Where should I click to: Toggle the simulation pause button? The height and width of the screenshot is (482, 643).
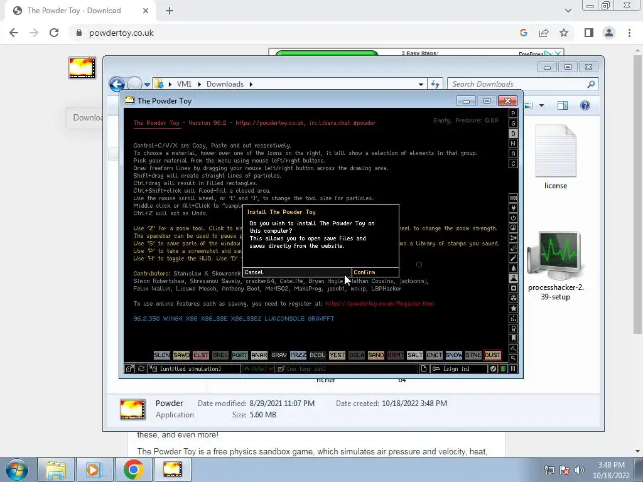pos(513,369)
